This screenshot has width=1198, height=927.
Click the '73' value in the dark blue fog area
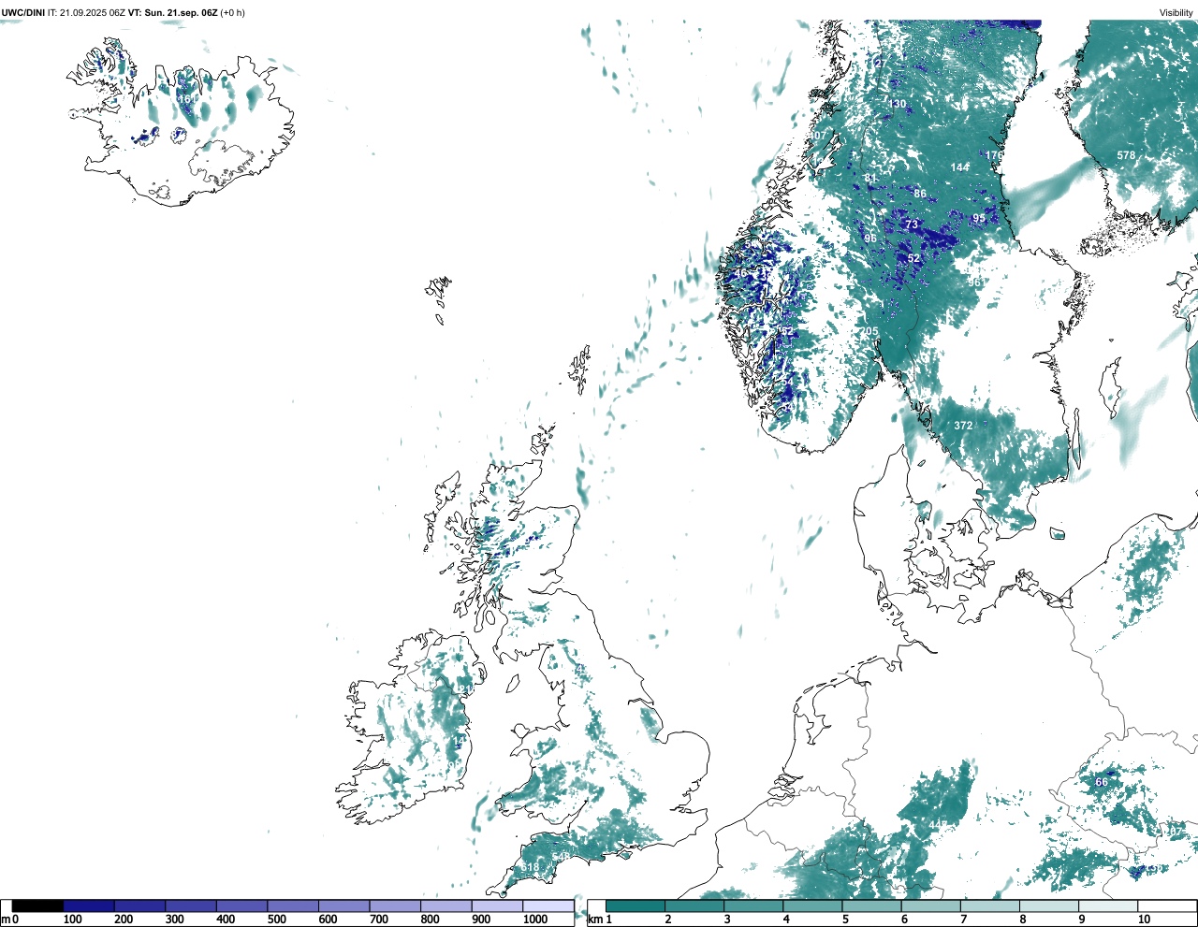pyautogui.click(x=912, y=225)
